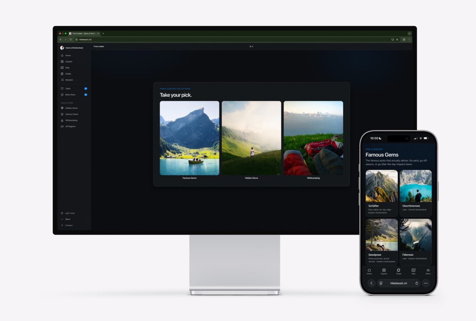Click the Take your pick heading
This screenshot has height=321, width=476.
click(x=176, y=95)
